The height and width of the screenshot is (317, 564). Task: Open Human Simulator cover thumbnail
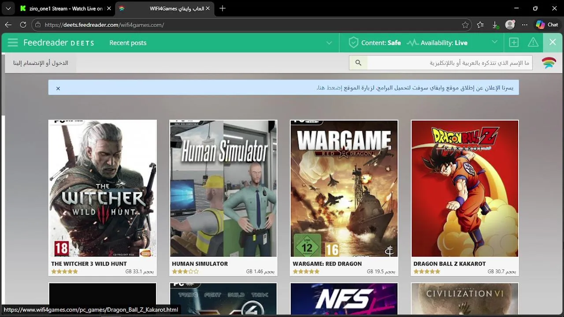(223, 188)
